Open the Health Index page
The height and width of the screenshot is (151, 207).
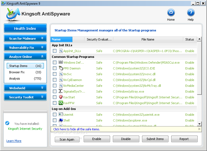pyautogui.click(x=25, y=28)
